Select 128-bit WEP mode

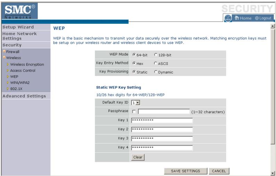156,55
